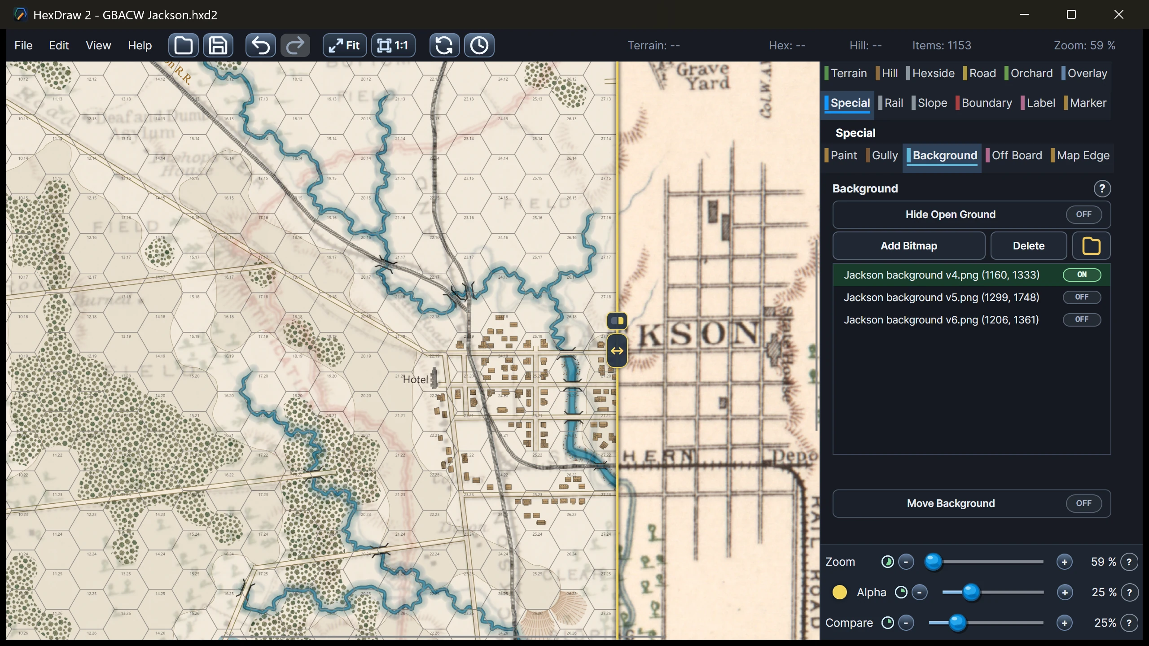The image size is (1149, 646).
Task: Fit the map to the view
Action: pyautogui.click(x=344, y=45)
